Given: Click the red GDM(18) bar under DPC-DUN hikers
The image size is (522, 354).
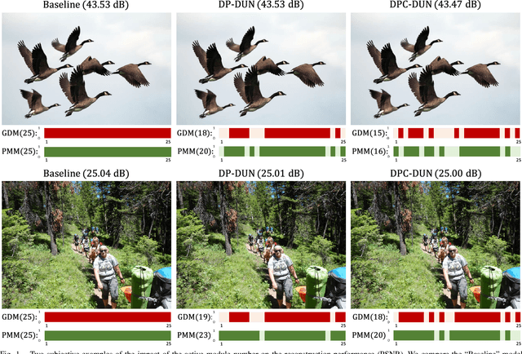Looking at the screenshot, I should [457, 317].
